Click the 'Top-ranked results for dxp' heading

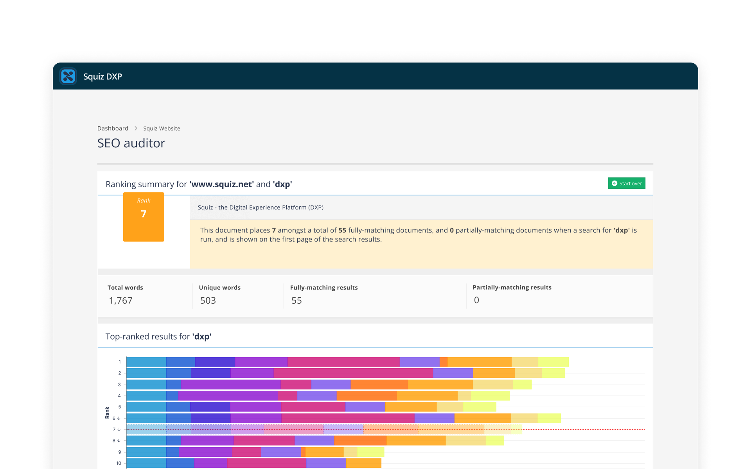(158, 337)
